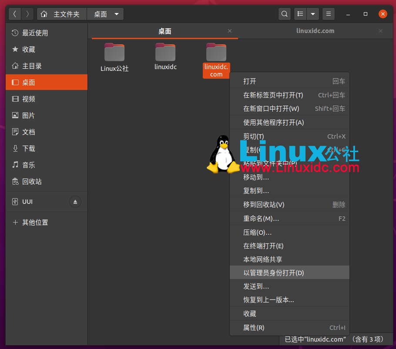Switch to list view with the toolbar icon
Screen dimensions: 396x349
pos(300,13)
